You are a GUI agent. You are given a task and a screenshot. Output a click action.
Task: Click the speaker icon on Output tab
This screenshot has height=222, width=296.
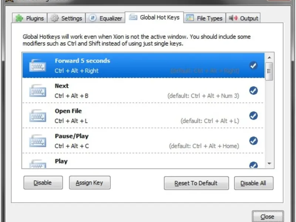pyautogui.click(x=233, y=18)
